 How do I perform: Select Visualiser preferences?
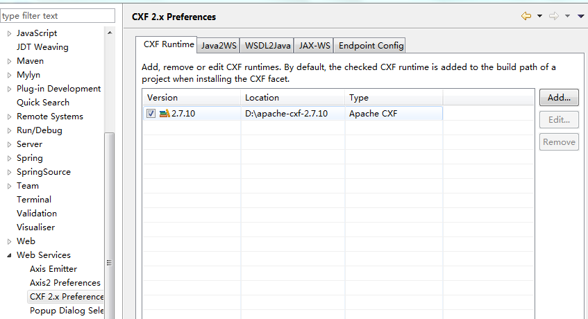click(x=35, y=227)
